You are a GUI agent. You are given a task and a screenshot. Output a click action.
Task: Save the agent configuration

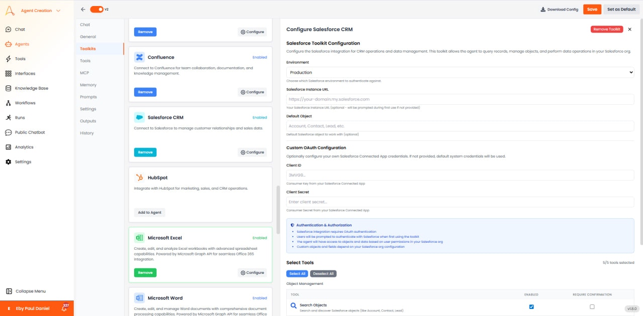pos(592,9)
